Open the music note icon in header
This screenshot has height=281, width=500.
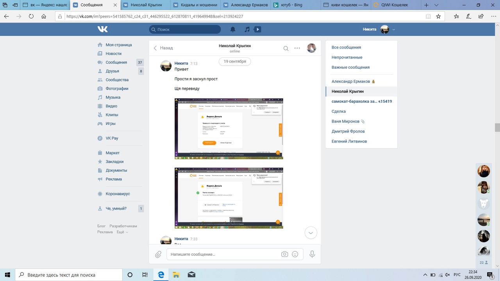pyautogui.click(x=247, y=29)
